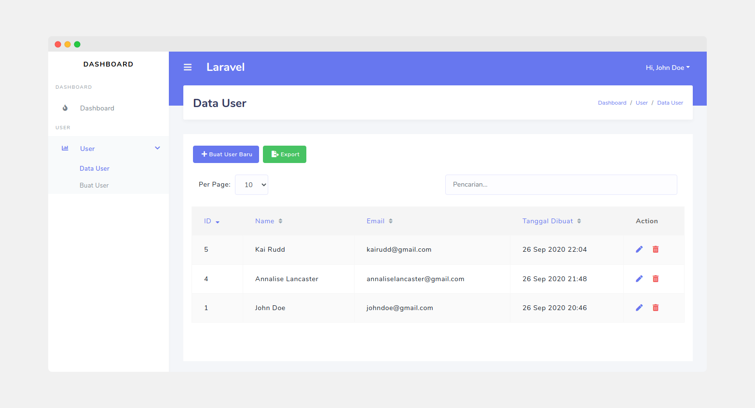Click the chart icon beside User menu
The width and height of the screenshot is (755, 408).
(65, 148)
